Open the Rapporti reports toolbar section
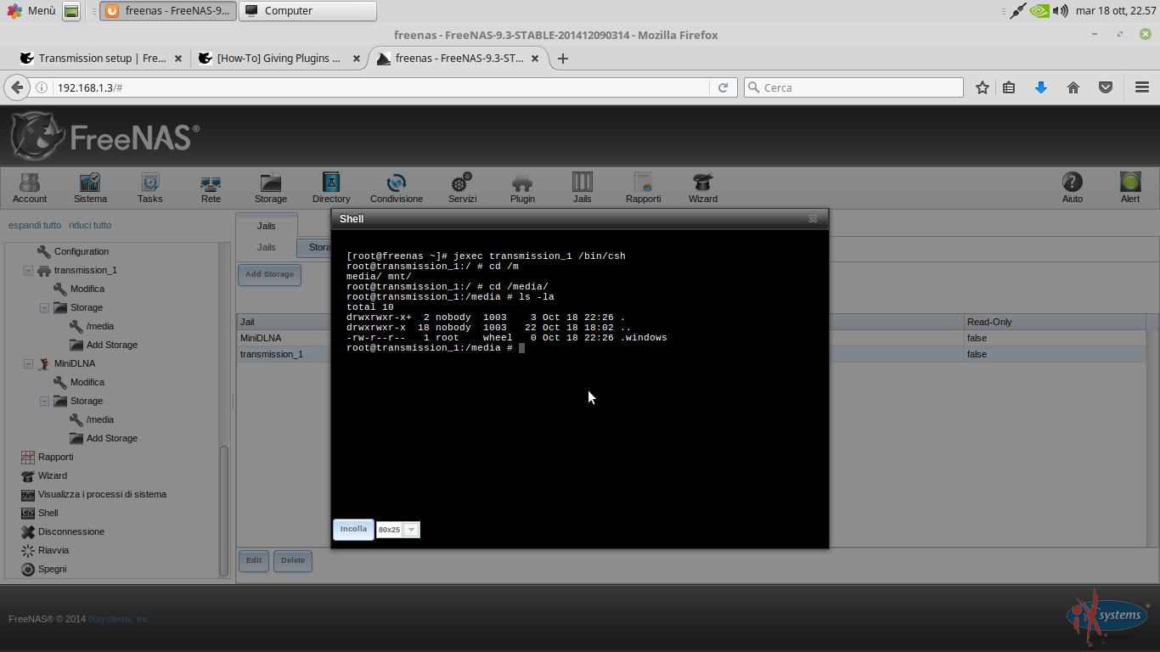The height and width of the screenshot is (652, 1160). pyautogui.click(x=643, y=188)
